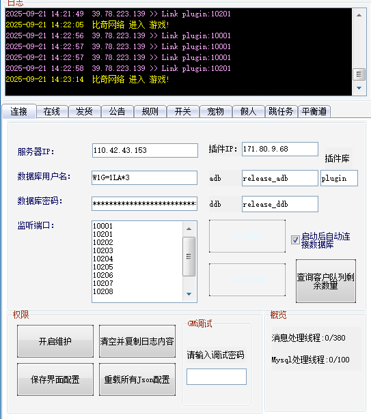Click the plugin database name field
The height and width of the screenshot is (419, 371).
click(339, 178)
